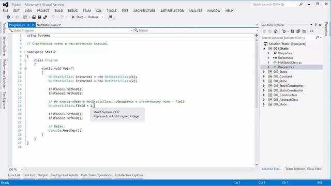Select the 008_AbstractClass project
The width and height of the screenshot is (331, 186).
click(x=285, y=100)
